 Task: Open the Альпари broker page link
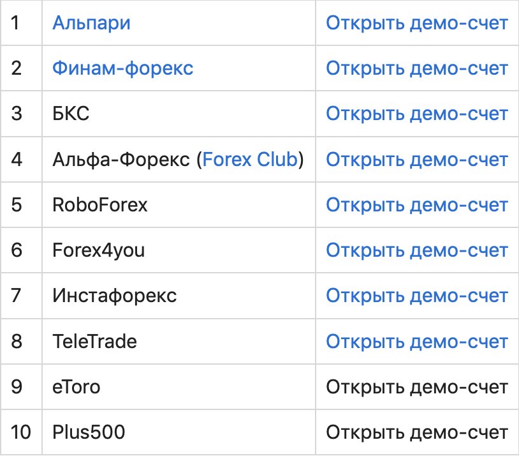point(91,23)
